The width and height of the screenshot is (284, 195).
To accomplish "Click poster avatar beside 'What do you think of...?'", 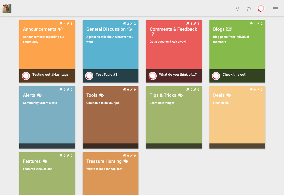I will [153, 76].
